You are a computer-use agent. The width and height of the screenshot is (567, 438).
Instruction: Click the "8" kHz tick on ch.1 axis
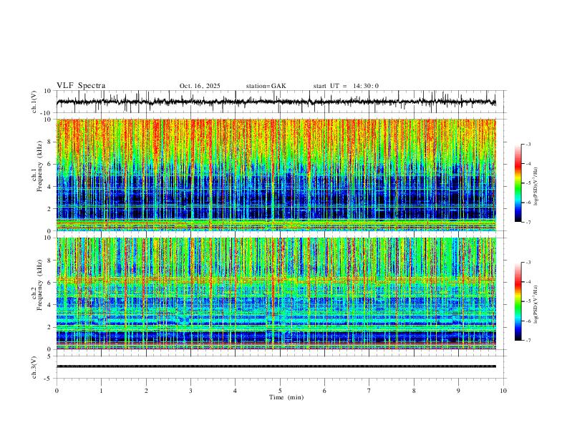click(x=50, y=142)
